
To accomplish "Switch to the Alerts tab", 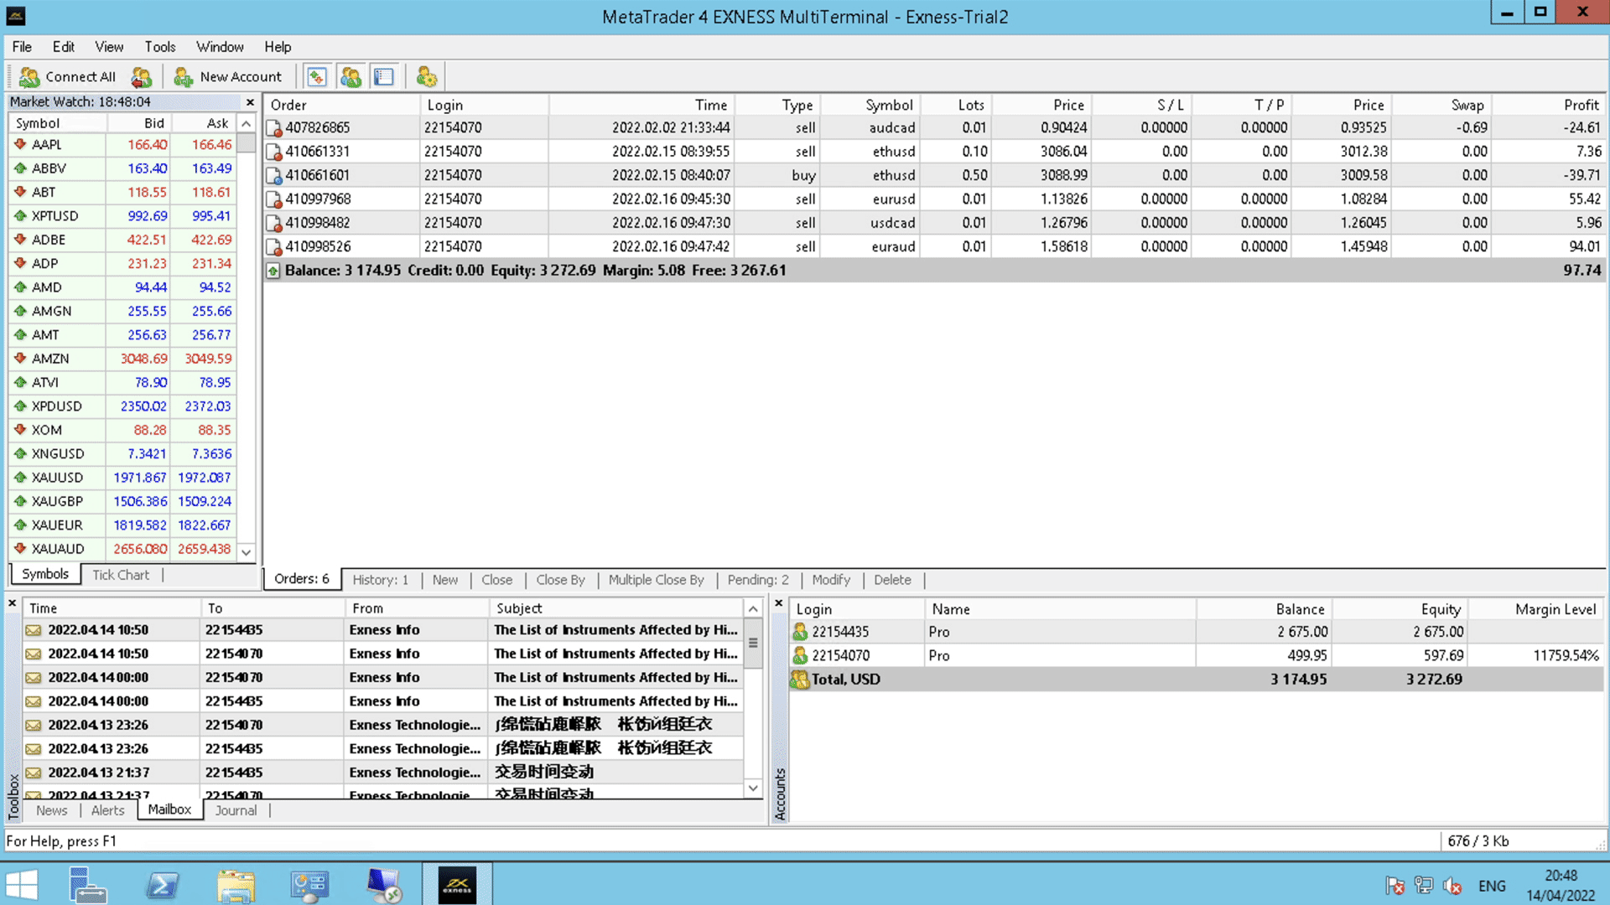I will pos(107,810).
